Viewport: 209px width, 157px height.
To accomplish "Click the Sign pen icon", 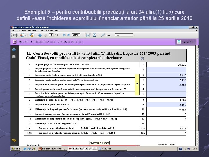I will click(x=103, y=35).
